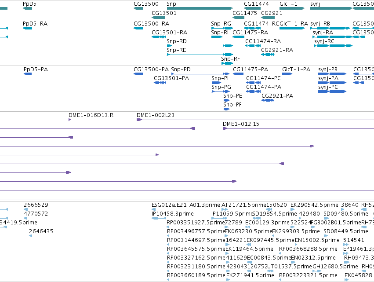
Task: Select the SD09480.5prime EST
Action: [326, 218]
